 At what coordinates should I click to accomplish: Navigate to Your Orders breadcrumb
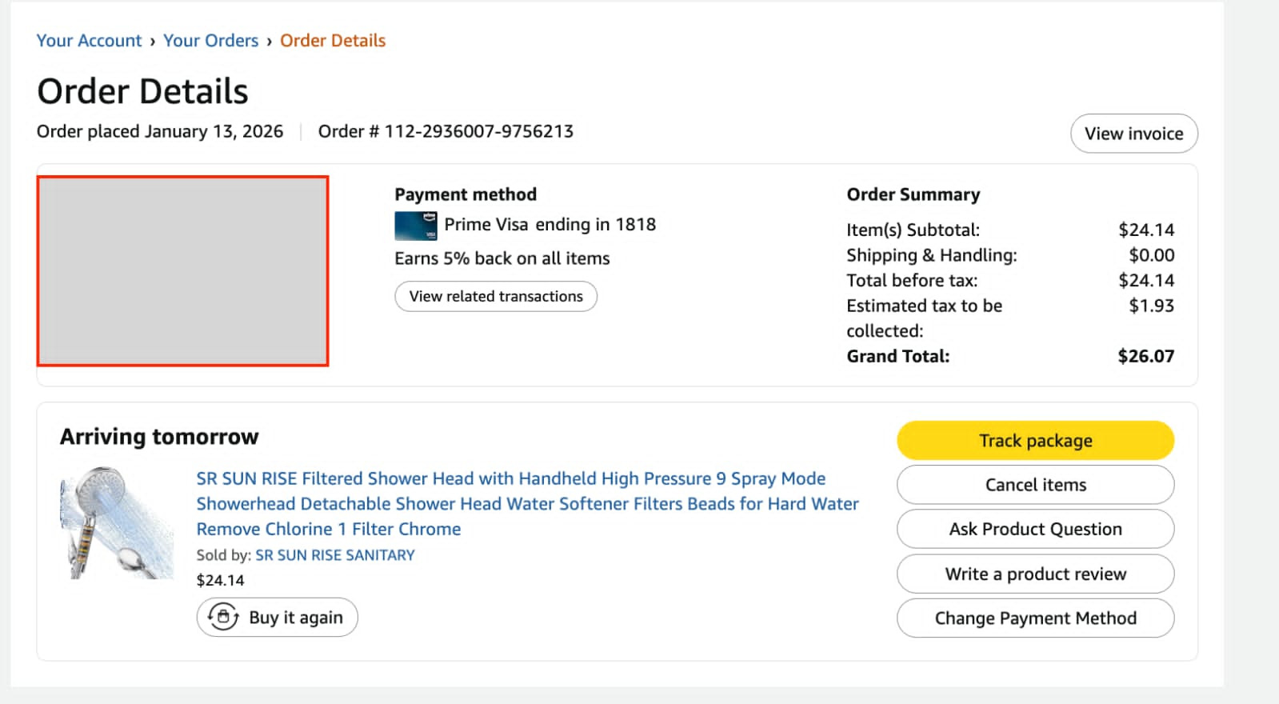click(210, 41)
